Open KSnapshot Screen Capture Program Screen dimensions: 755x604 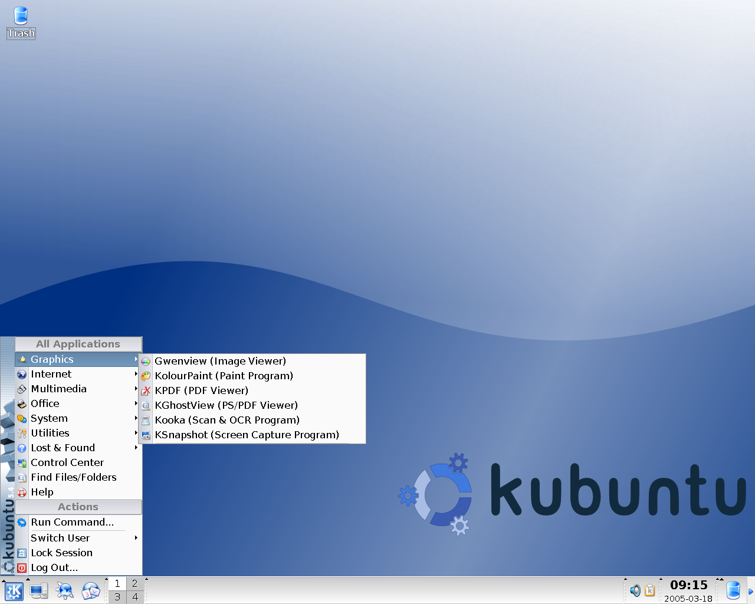pos(247,435)
